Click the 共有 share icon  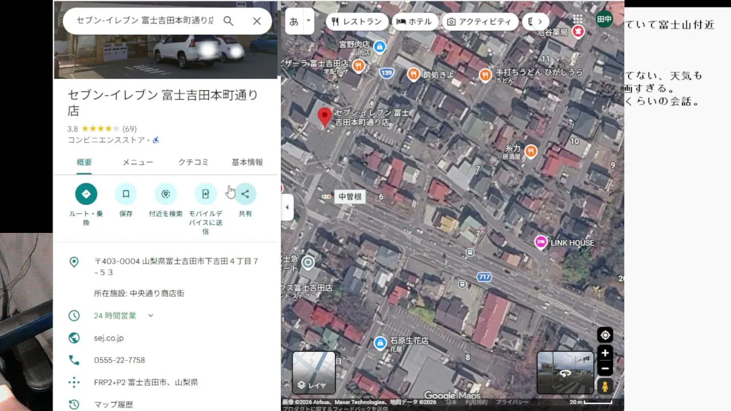click(x=245, y=194)
